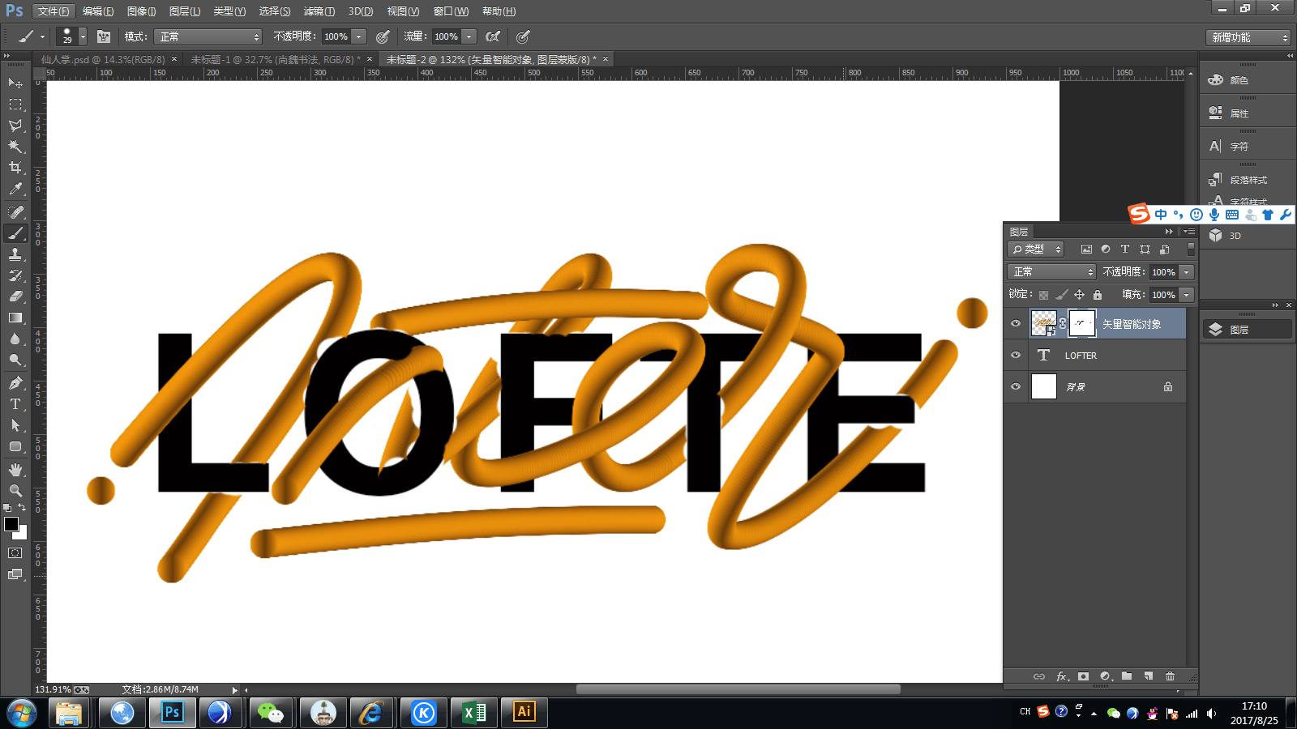Viewport: 1297px width, 729px height.
Task: Open the brush 模式 blend mode dropdown
Action: 209,36
